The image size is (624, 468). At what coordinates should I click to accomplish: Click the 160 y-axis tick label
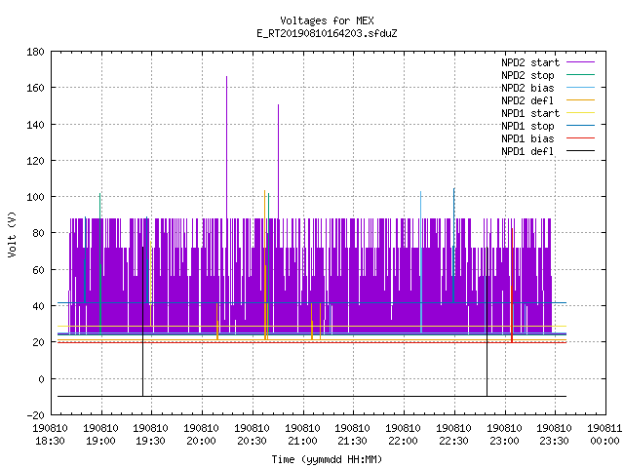(x=35, y=88)
